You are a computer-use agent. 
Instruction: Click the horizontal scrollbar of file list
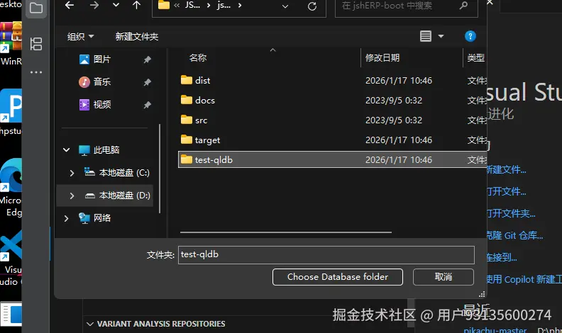(286, 232)
